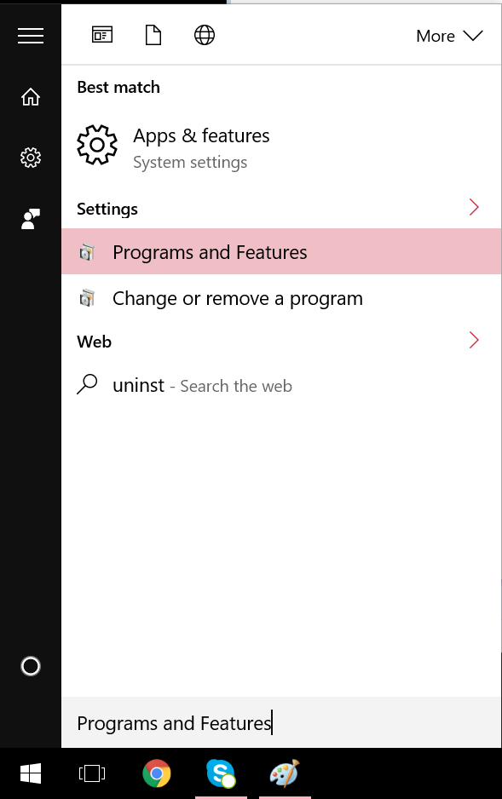Click the Apps & features gear icon
The width and height of the screenshot is (502, 799).
(x=96, y=145)
